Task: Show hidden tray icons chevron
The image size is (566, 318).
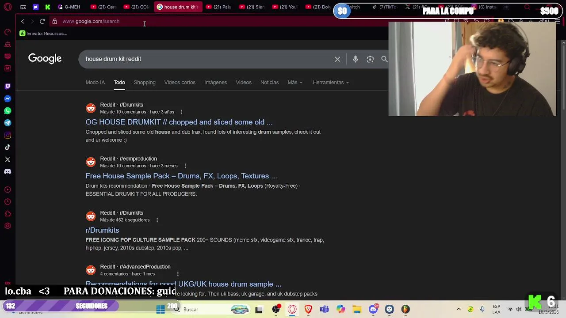Action: (x=459, y=309)
